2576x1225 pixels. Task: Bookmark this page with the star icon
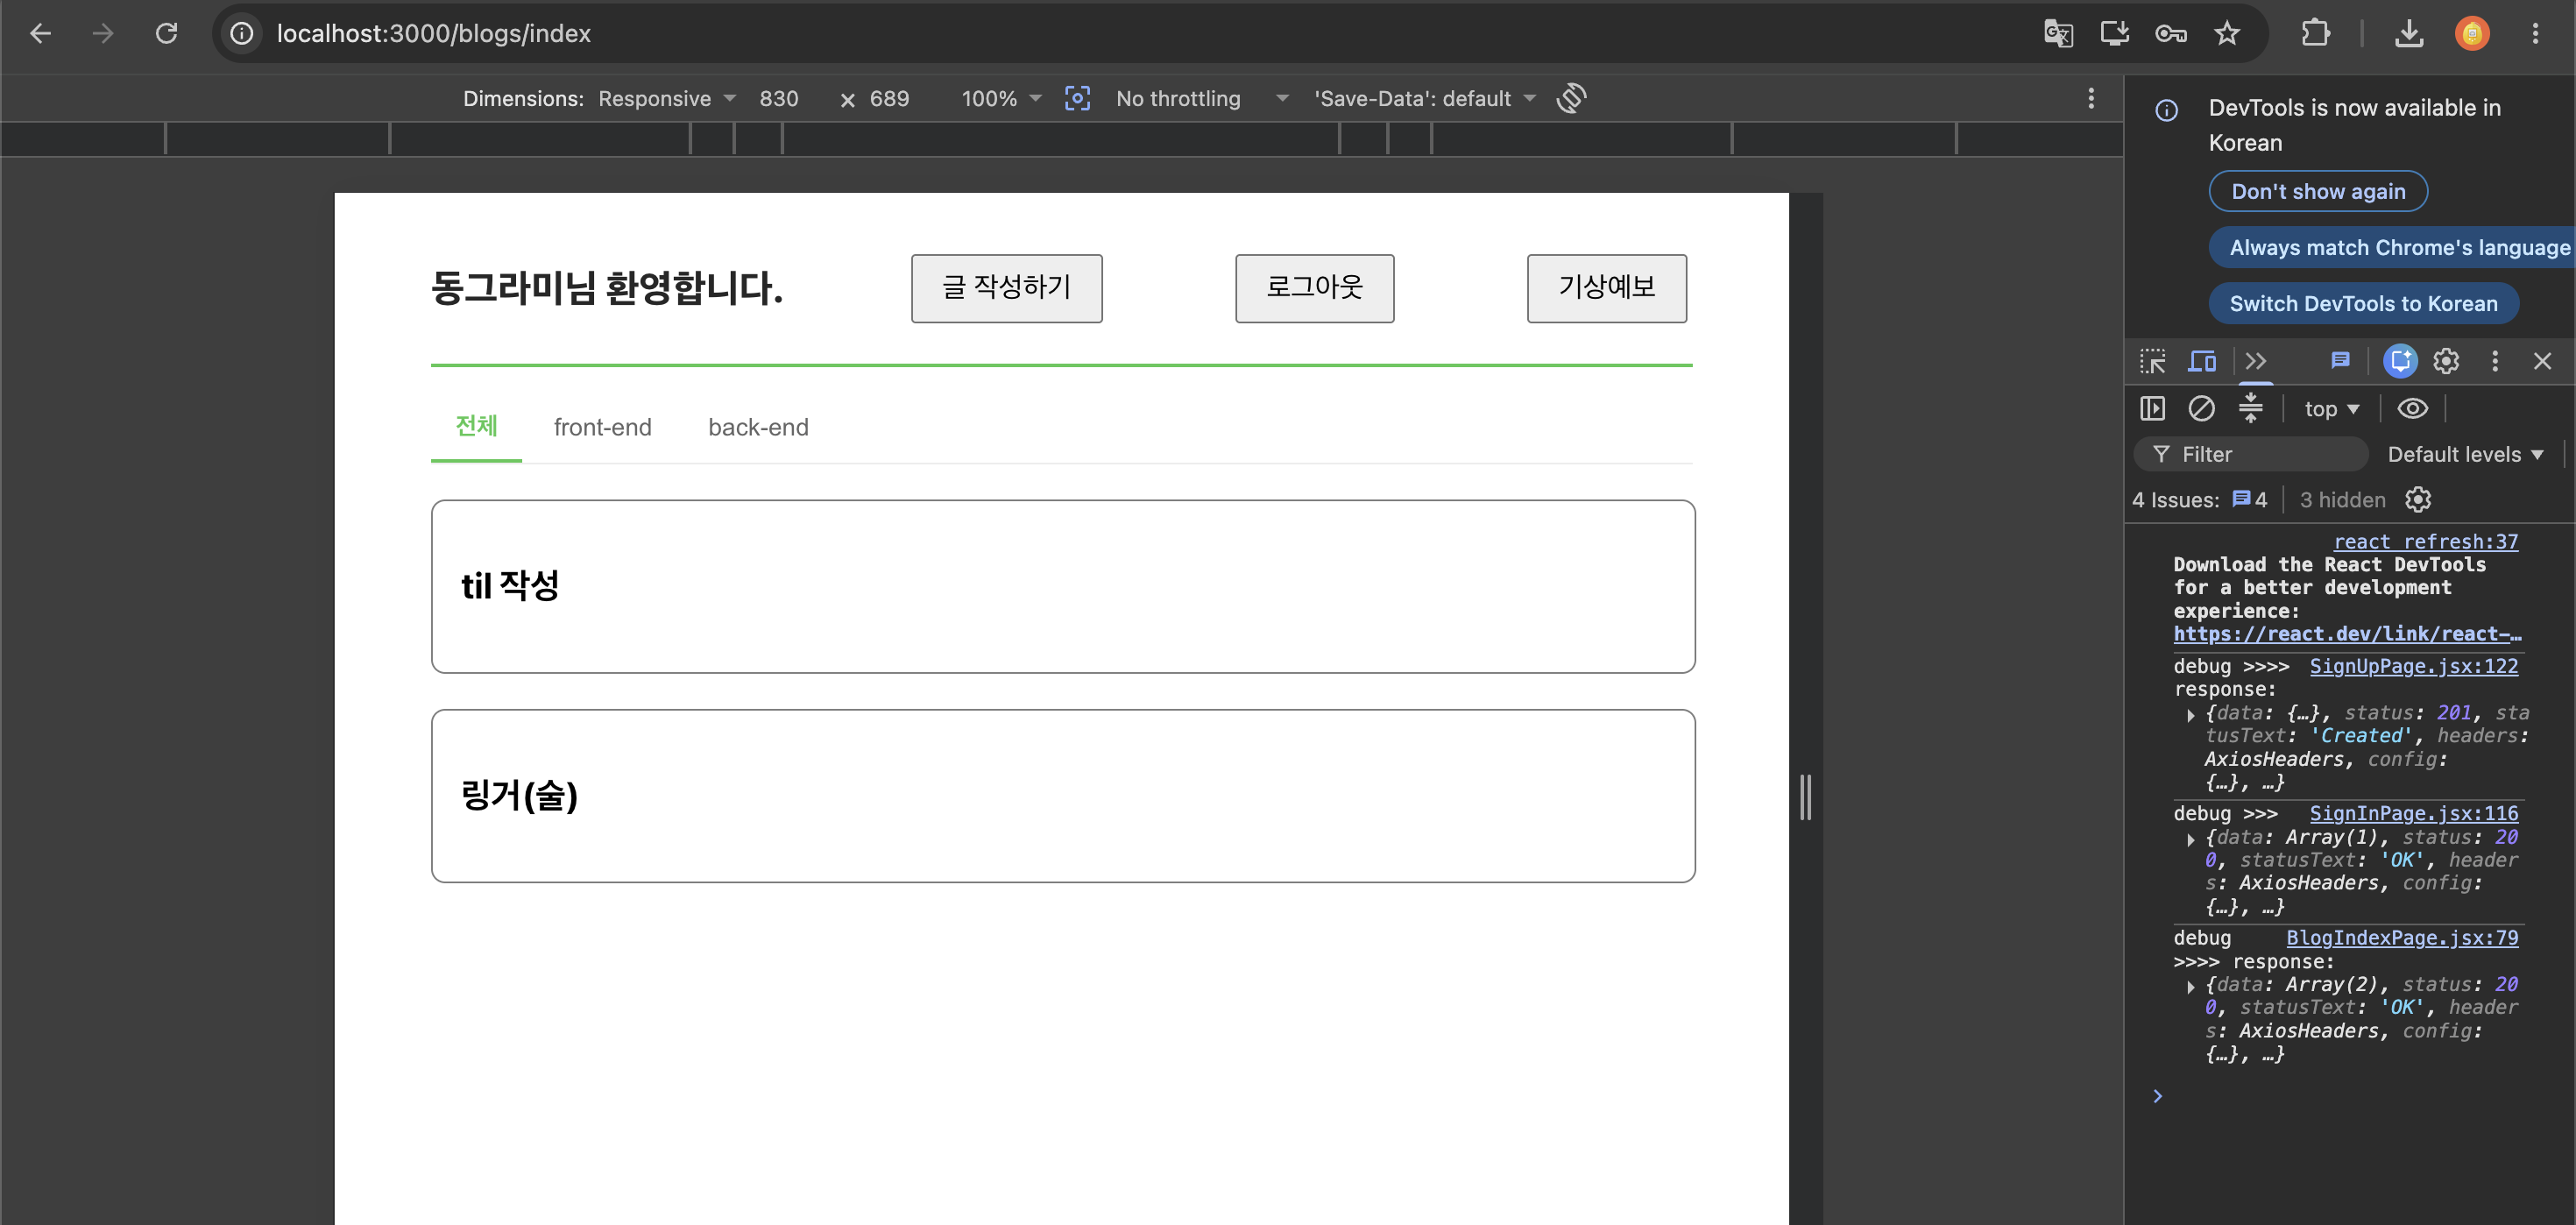click(x=2226, y=33)
